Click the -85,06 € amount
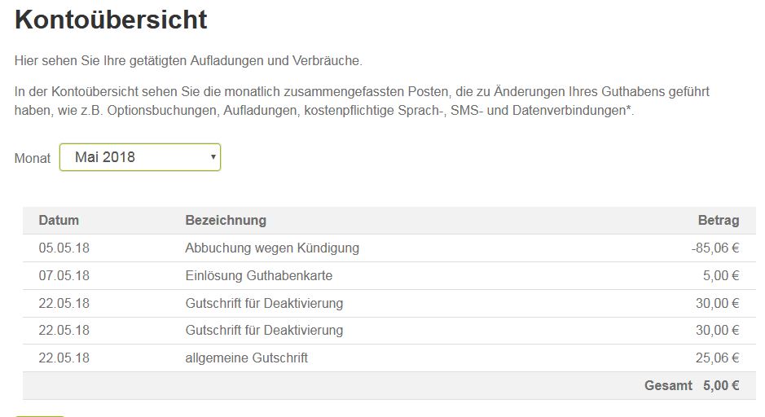 pos(714,248)
